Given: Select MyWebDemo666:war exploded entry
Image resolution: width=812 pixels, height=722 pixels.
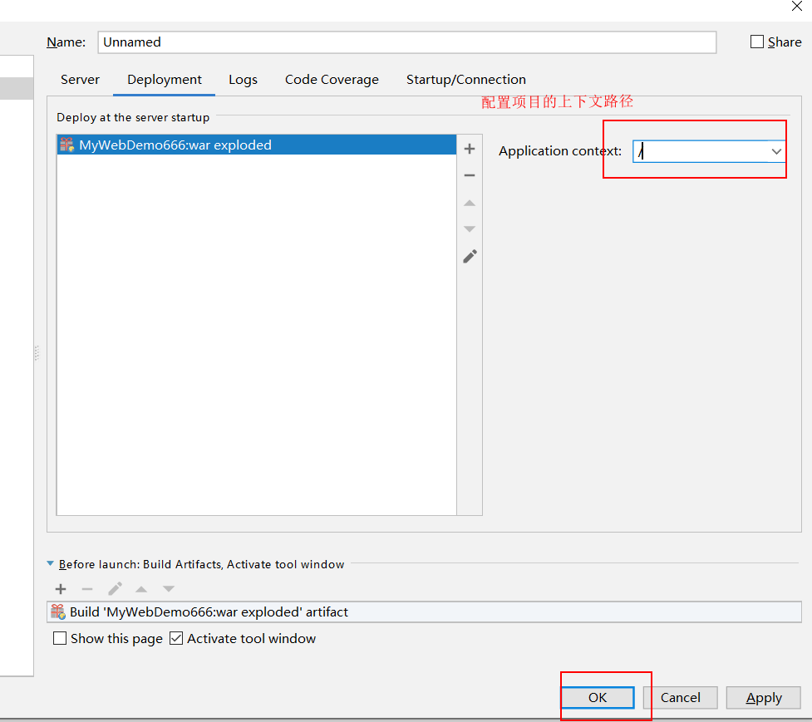Looking at the screenshot, I should coord(256,145).
